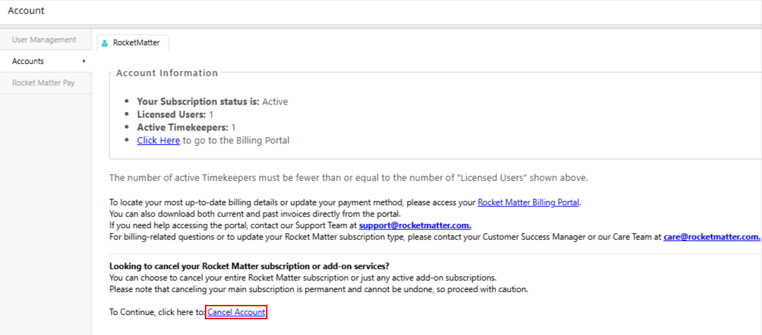Viewport: 762px width, 335px height.
Task: Follow the Click Here billing portal link
Action: coord(158,141)
